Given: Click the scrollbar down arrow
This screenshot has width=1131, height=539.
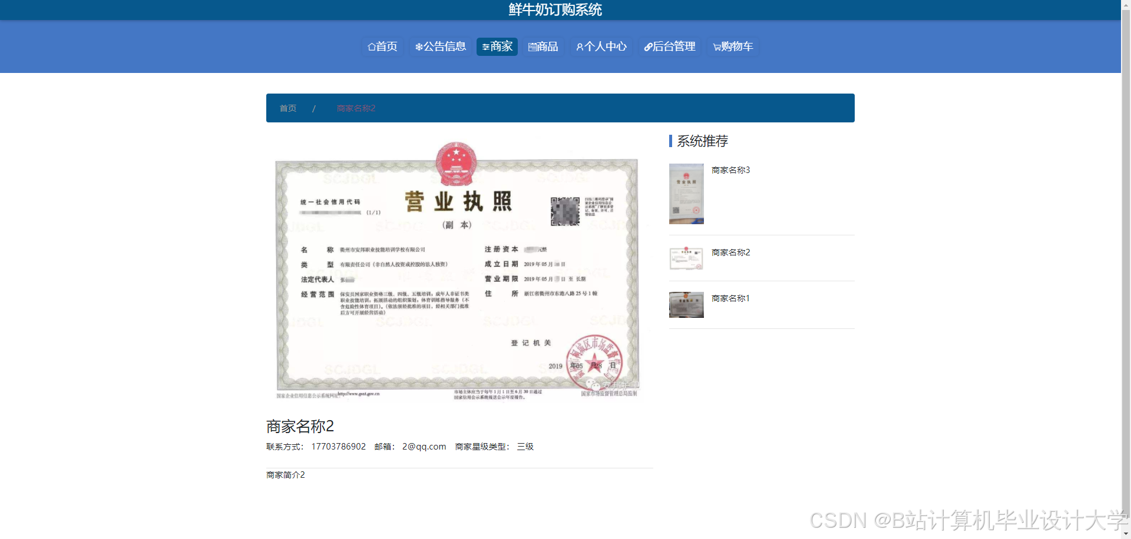Looking at the screenshot, I should point(1126,534).
